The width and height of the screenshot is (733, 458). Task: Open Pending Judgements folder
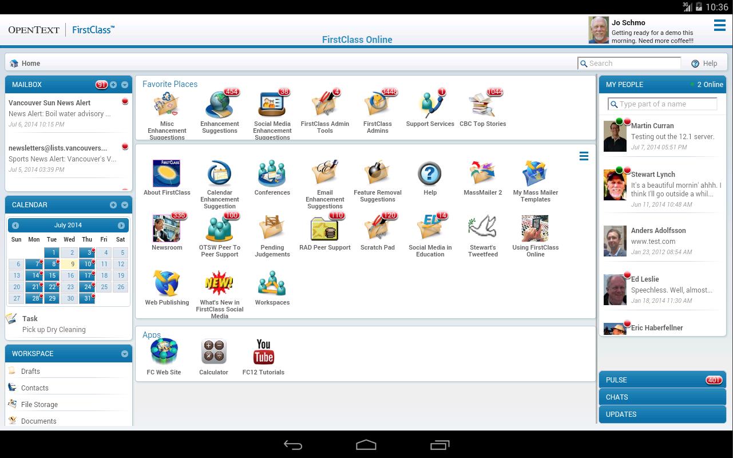pyautogui.click(x=272, y=228)
